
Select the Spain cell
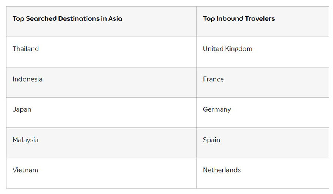point(263,143)
